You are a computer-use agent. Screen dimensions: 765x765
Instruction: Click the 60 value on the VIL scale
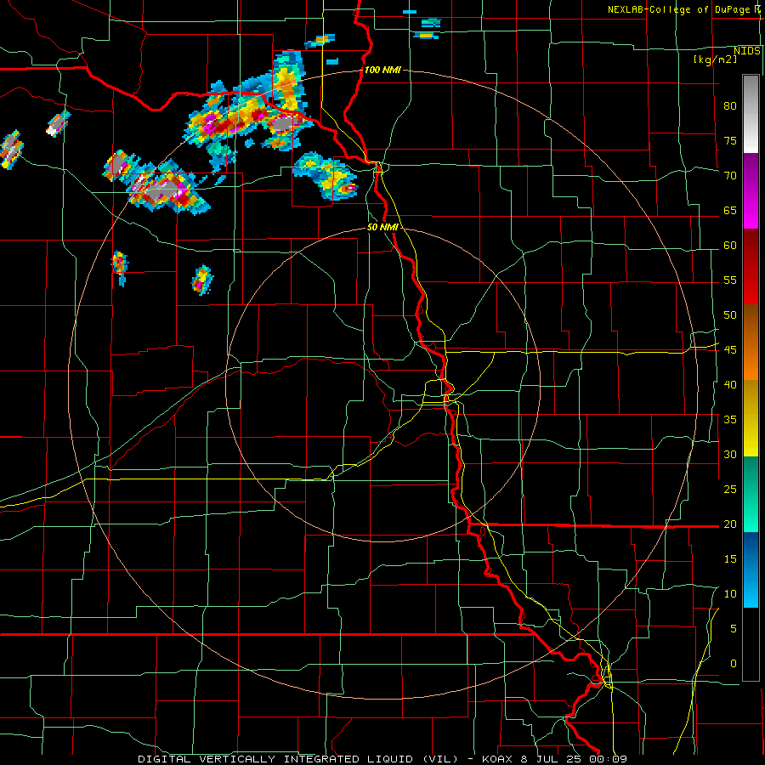coord(730,246)
